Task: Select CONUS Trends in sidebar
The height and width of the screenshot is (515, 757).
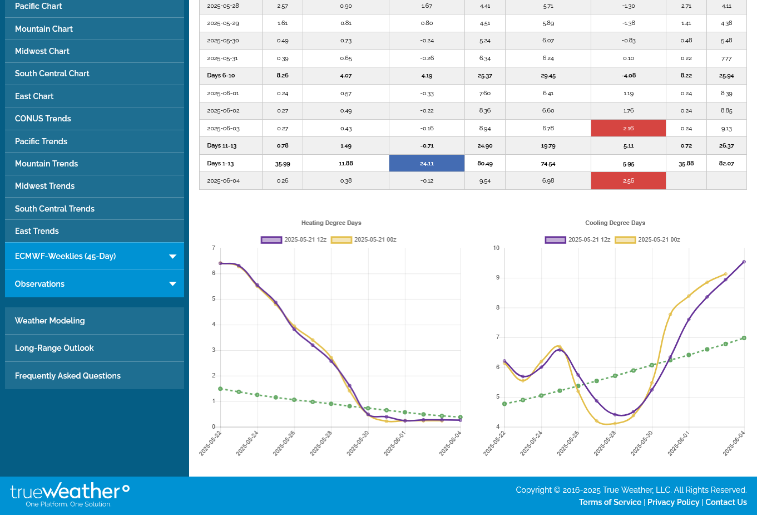Action: click(43, 119)
